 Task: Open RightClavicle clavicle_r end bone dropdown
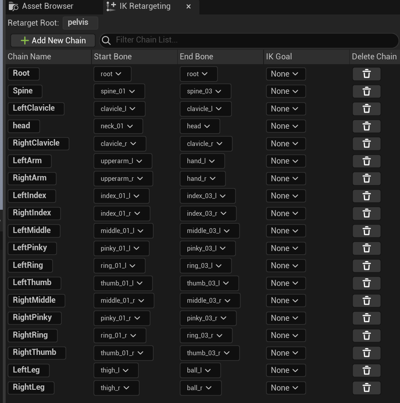[206, 144]
